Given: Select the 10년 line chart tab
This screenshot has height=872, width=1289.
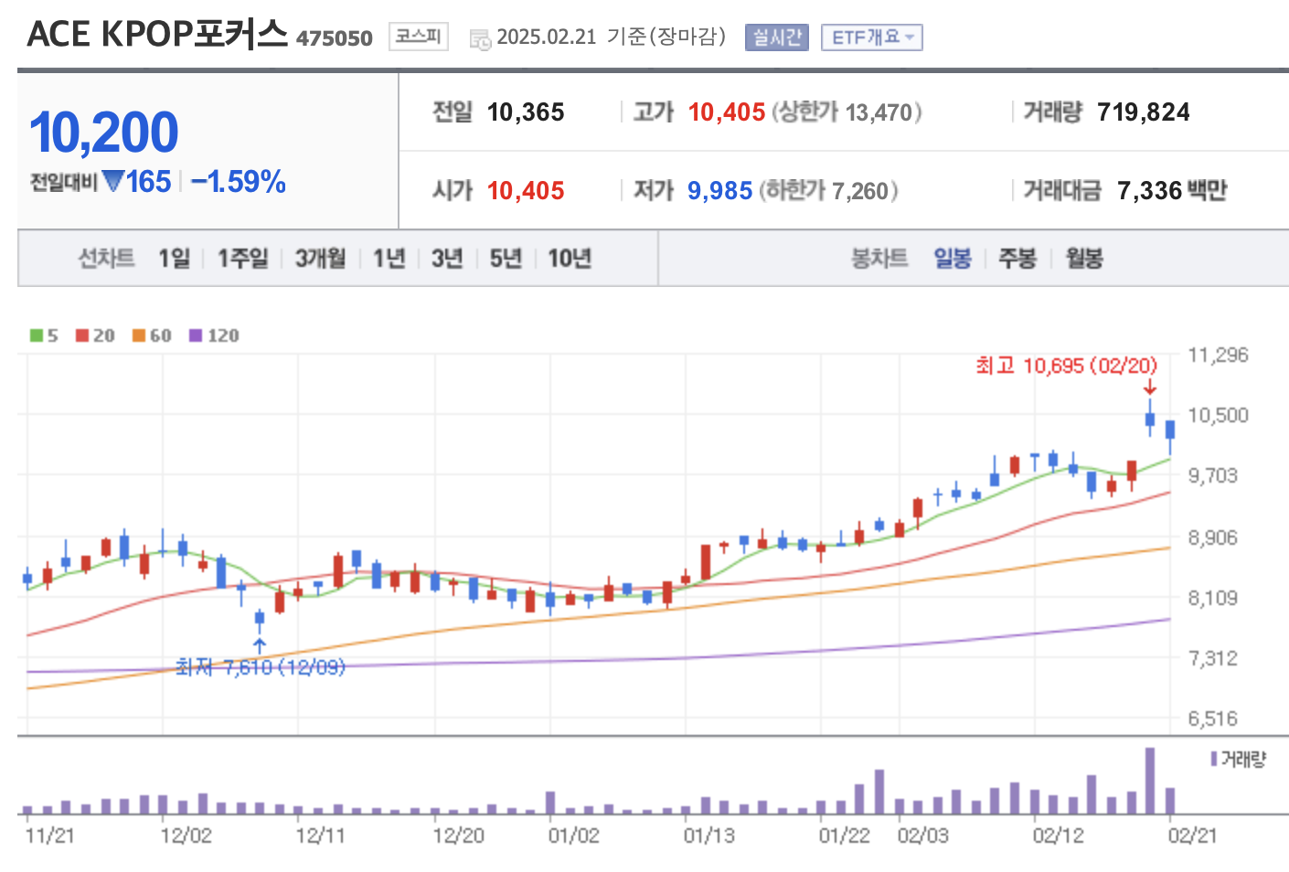Looking at the screenshot, I should (x=570, y=259).
